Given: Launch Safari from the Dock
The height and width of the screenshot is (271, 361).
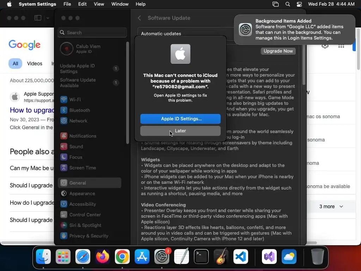Looking at the screenshot, I should tap(82, 257).
